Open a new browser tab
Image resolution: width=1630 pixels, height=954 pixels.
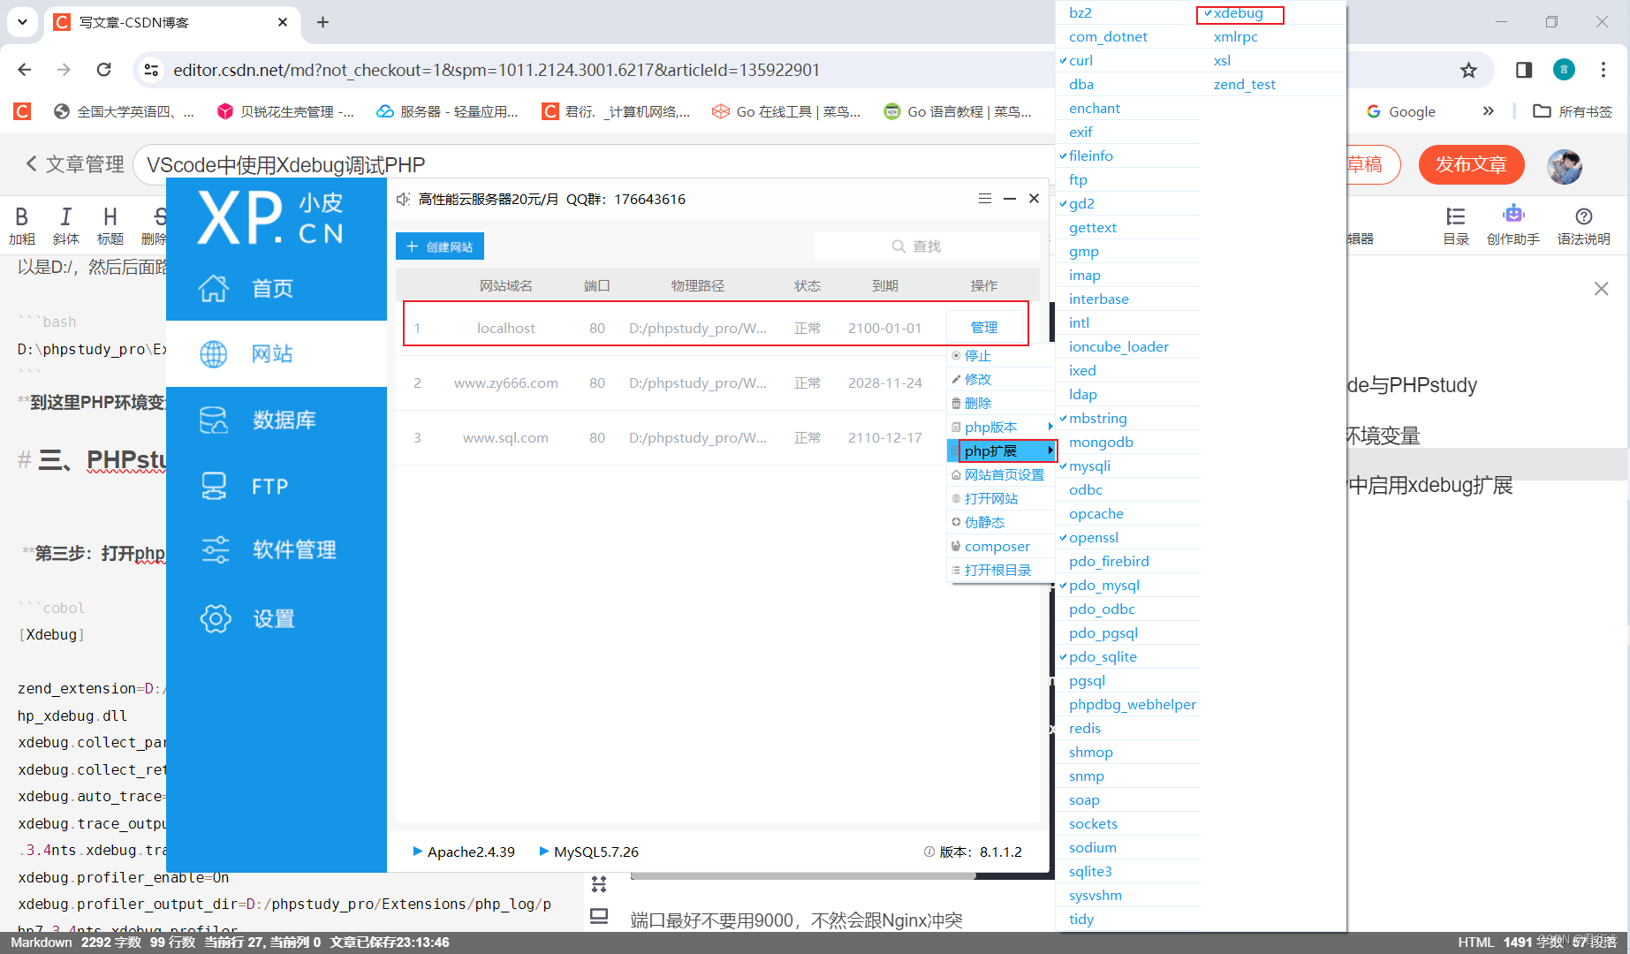(323, 22)
